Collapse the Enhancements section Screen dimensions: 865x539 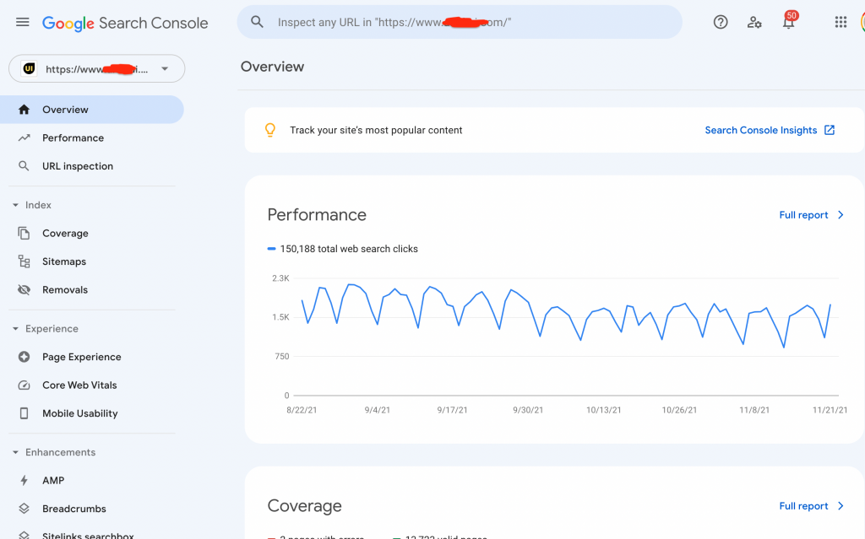point(15,452)
